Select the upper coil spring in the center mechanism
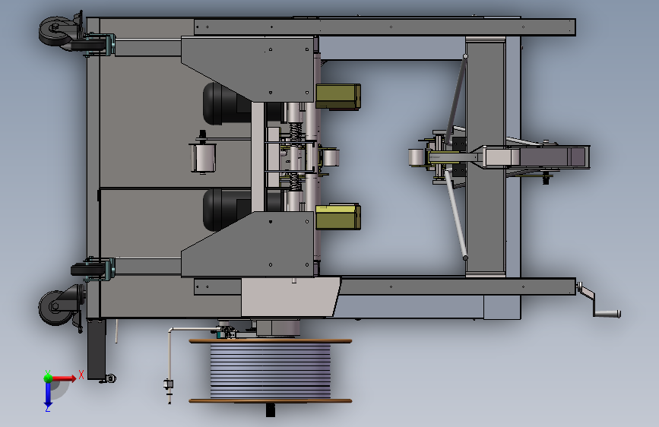The width and height of the screenshot is (659, 427). pos(296,133)
